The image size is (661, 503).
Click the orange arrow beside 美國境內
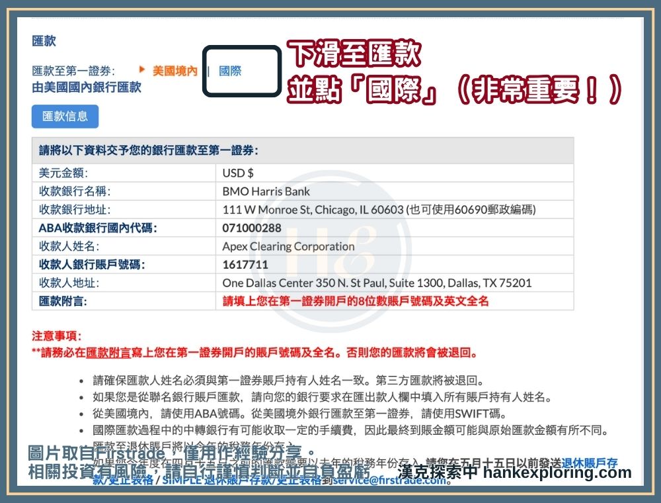click(142, 69)
